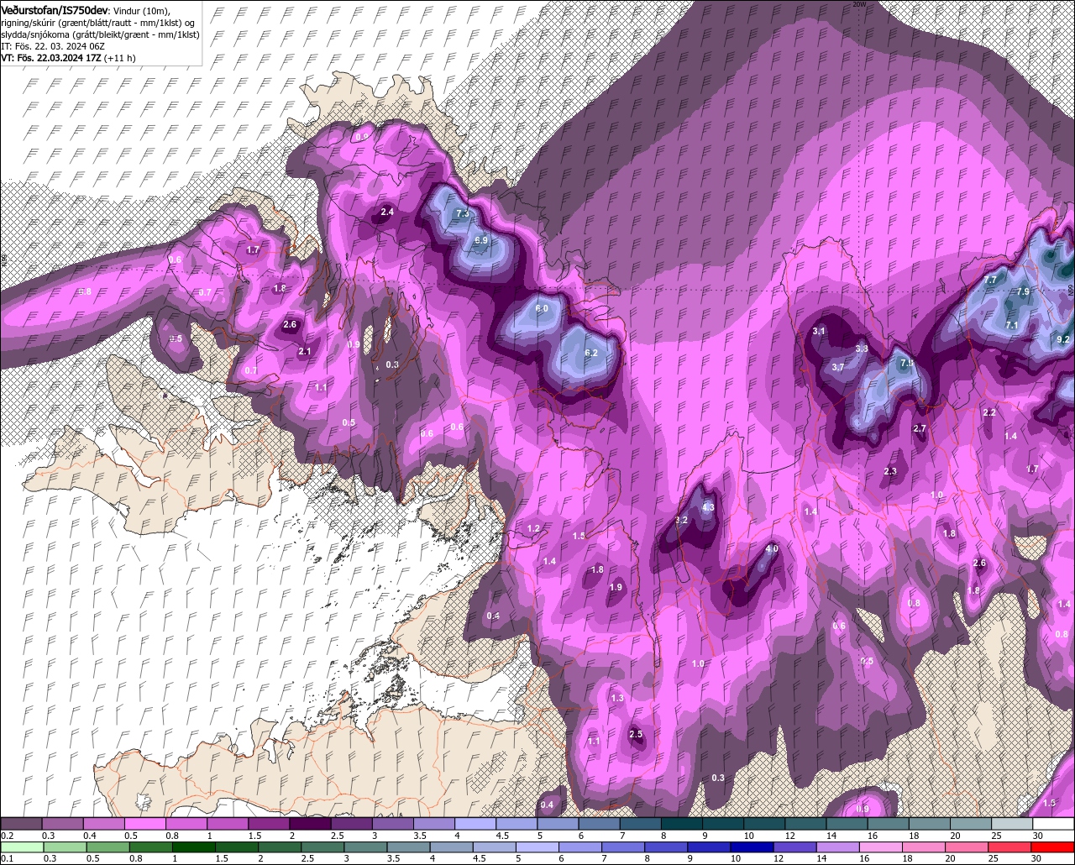Screen dimensions: 1075x865
Task: Click the 4.0 precipitation value on the map
Action: point(773,549)
